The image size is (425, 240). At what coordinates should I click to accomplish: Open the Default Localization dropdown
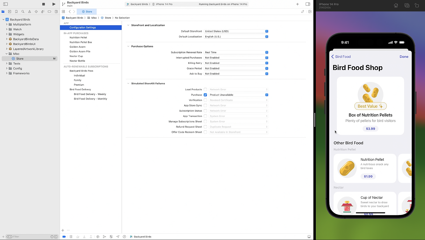(x=236, y=36)
